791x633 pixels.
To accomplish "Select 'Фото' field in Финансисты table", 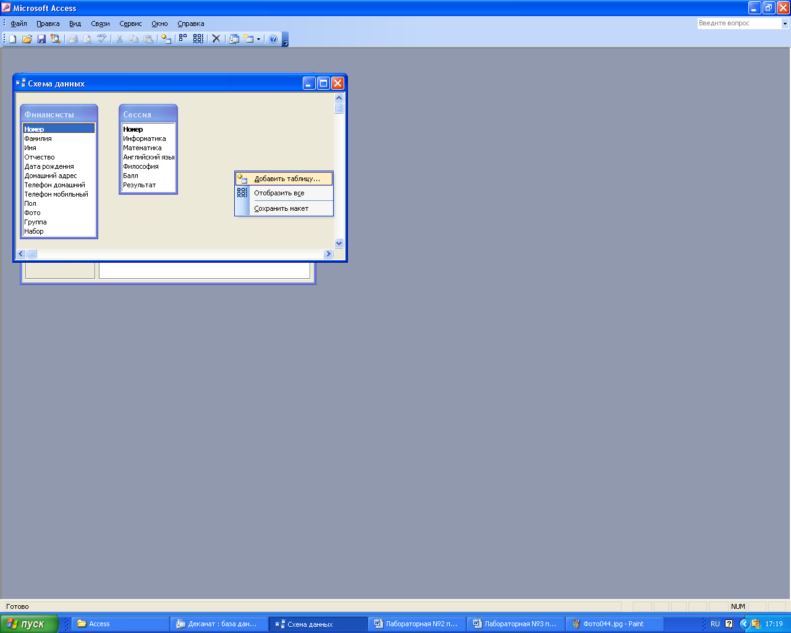I will [59, 213].
